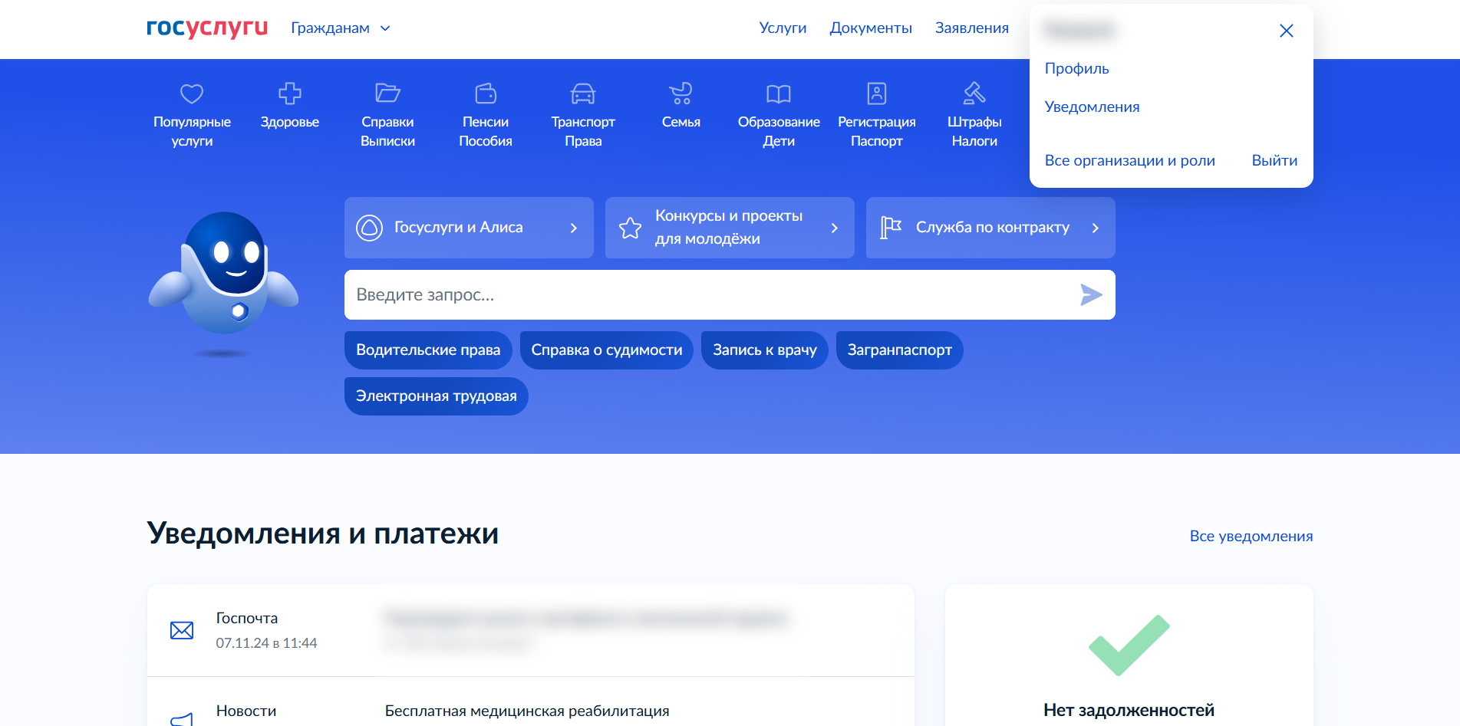Select the Загранпаспорт quick suggestion chip

pyautogui.click(x=899, y=350)
